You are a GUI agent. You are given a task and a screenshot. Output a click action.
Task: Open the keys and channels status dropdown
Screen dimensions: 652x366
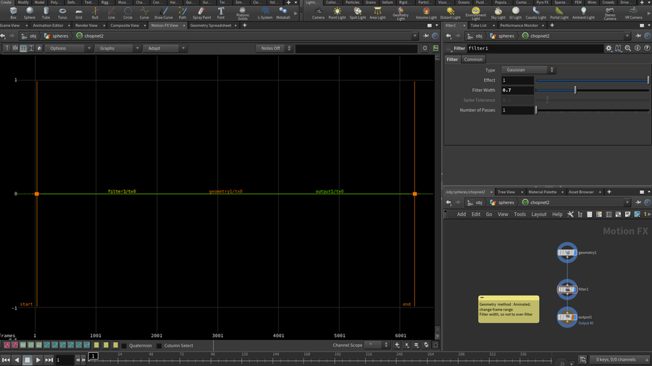(x=619, y=359)
